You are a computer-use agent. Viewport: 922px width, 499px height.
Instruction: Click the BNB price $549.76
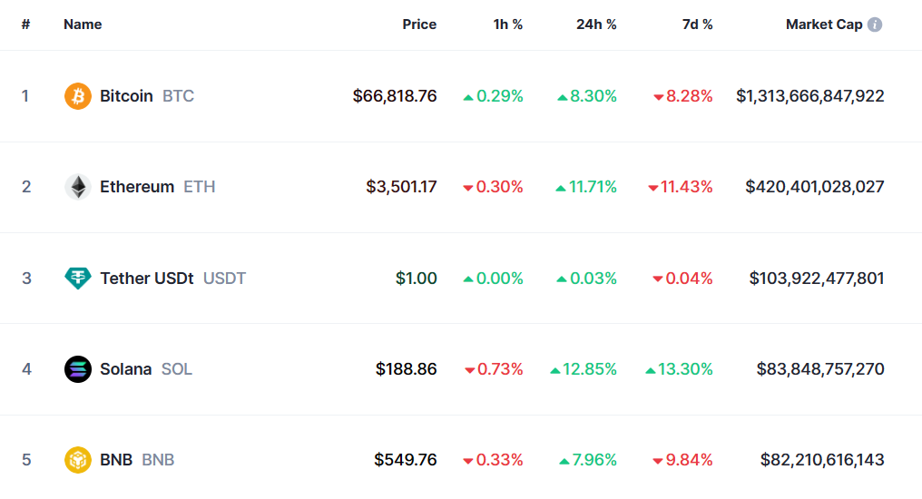pos(405,460)
